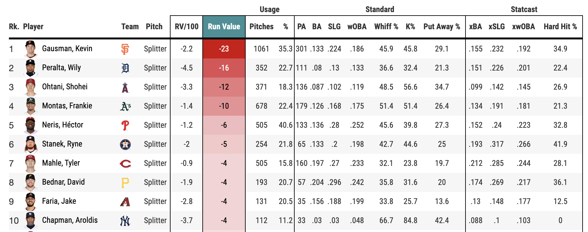Click the Detroit Tigers team logo

pyautogui.click(x=125, y=68)
